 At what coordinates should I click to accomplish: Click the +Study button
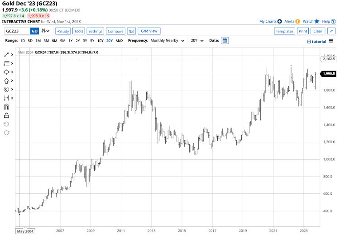(x=63, y=31)
